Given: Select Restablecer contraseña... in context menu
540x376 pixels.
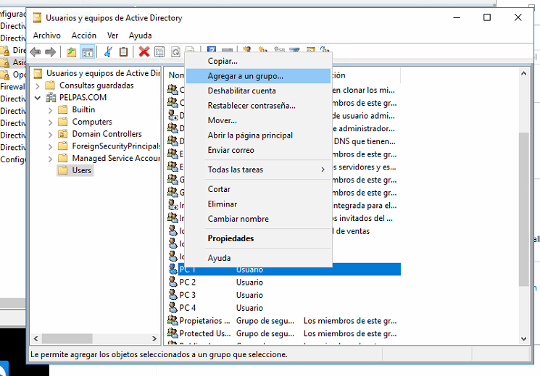Looking at the screenshot, I should tap(251, 106).
